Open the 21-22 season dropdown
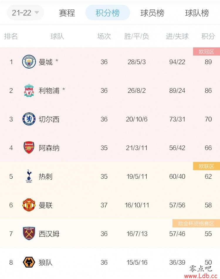This screenshot has height=279, width=220. click(25, 13)
